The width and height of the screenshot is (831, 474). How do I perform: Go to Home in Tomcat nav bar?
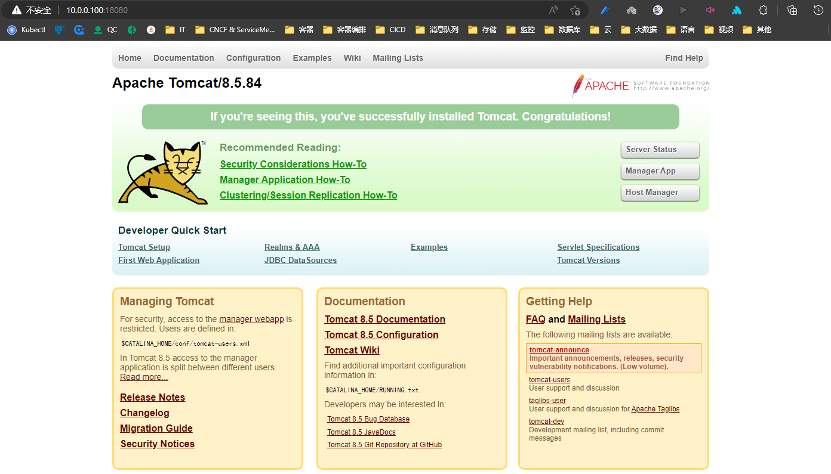(x=130, y=58)
